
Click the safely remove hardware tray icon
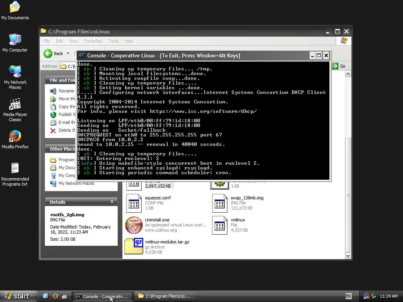(374, 296)
